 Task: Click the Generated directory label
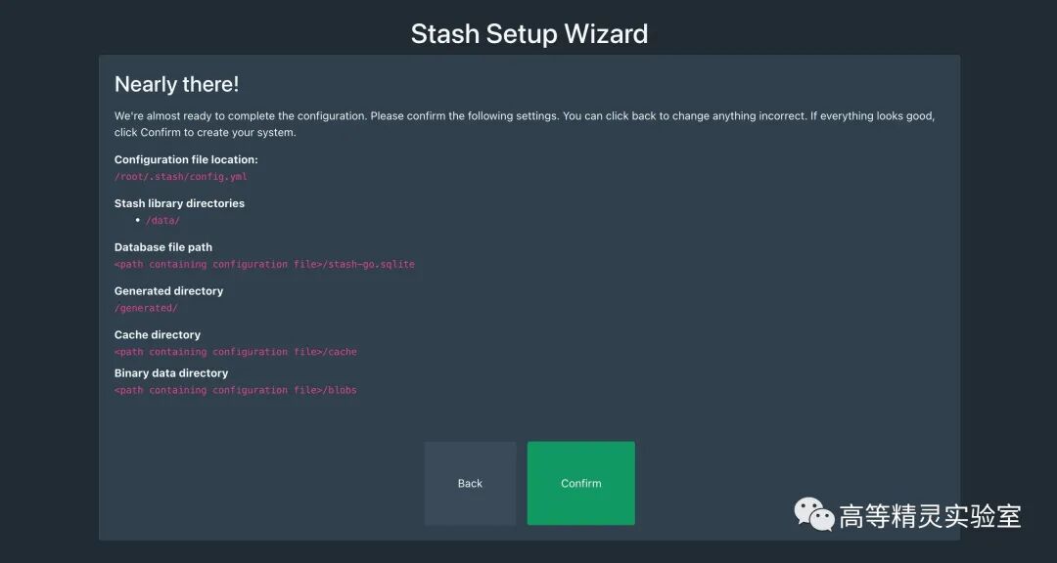tap(168, 291)
